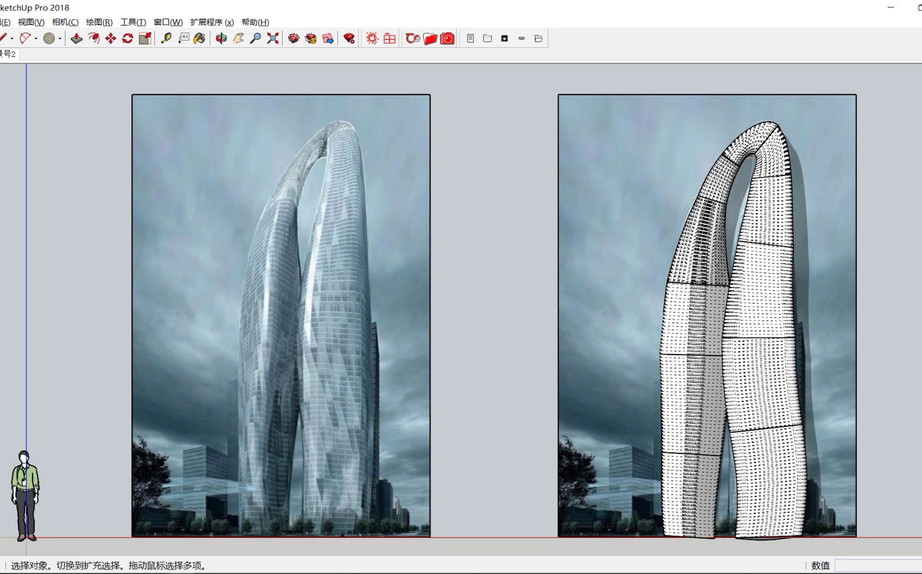Click the Text annotation tool
Image resolution: width=922 pixels, height=574 pixels.
pyautogui.click(x=184, y=38)
